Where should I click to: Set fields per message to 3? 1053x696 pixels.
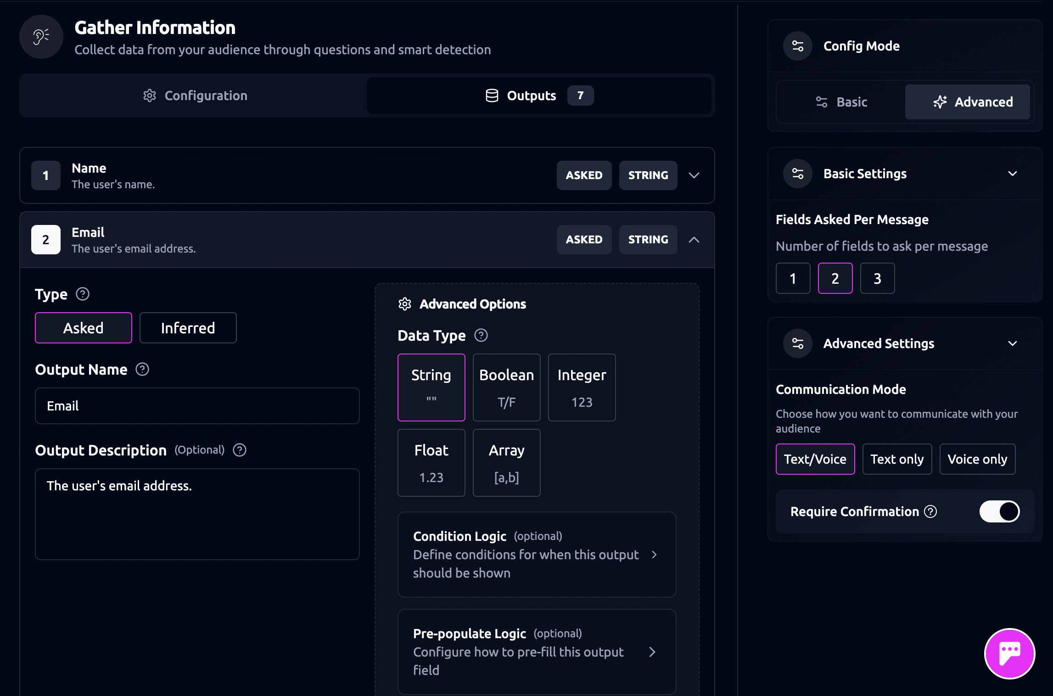coord(877,278)
